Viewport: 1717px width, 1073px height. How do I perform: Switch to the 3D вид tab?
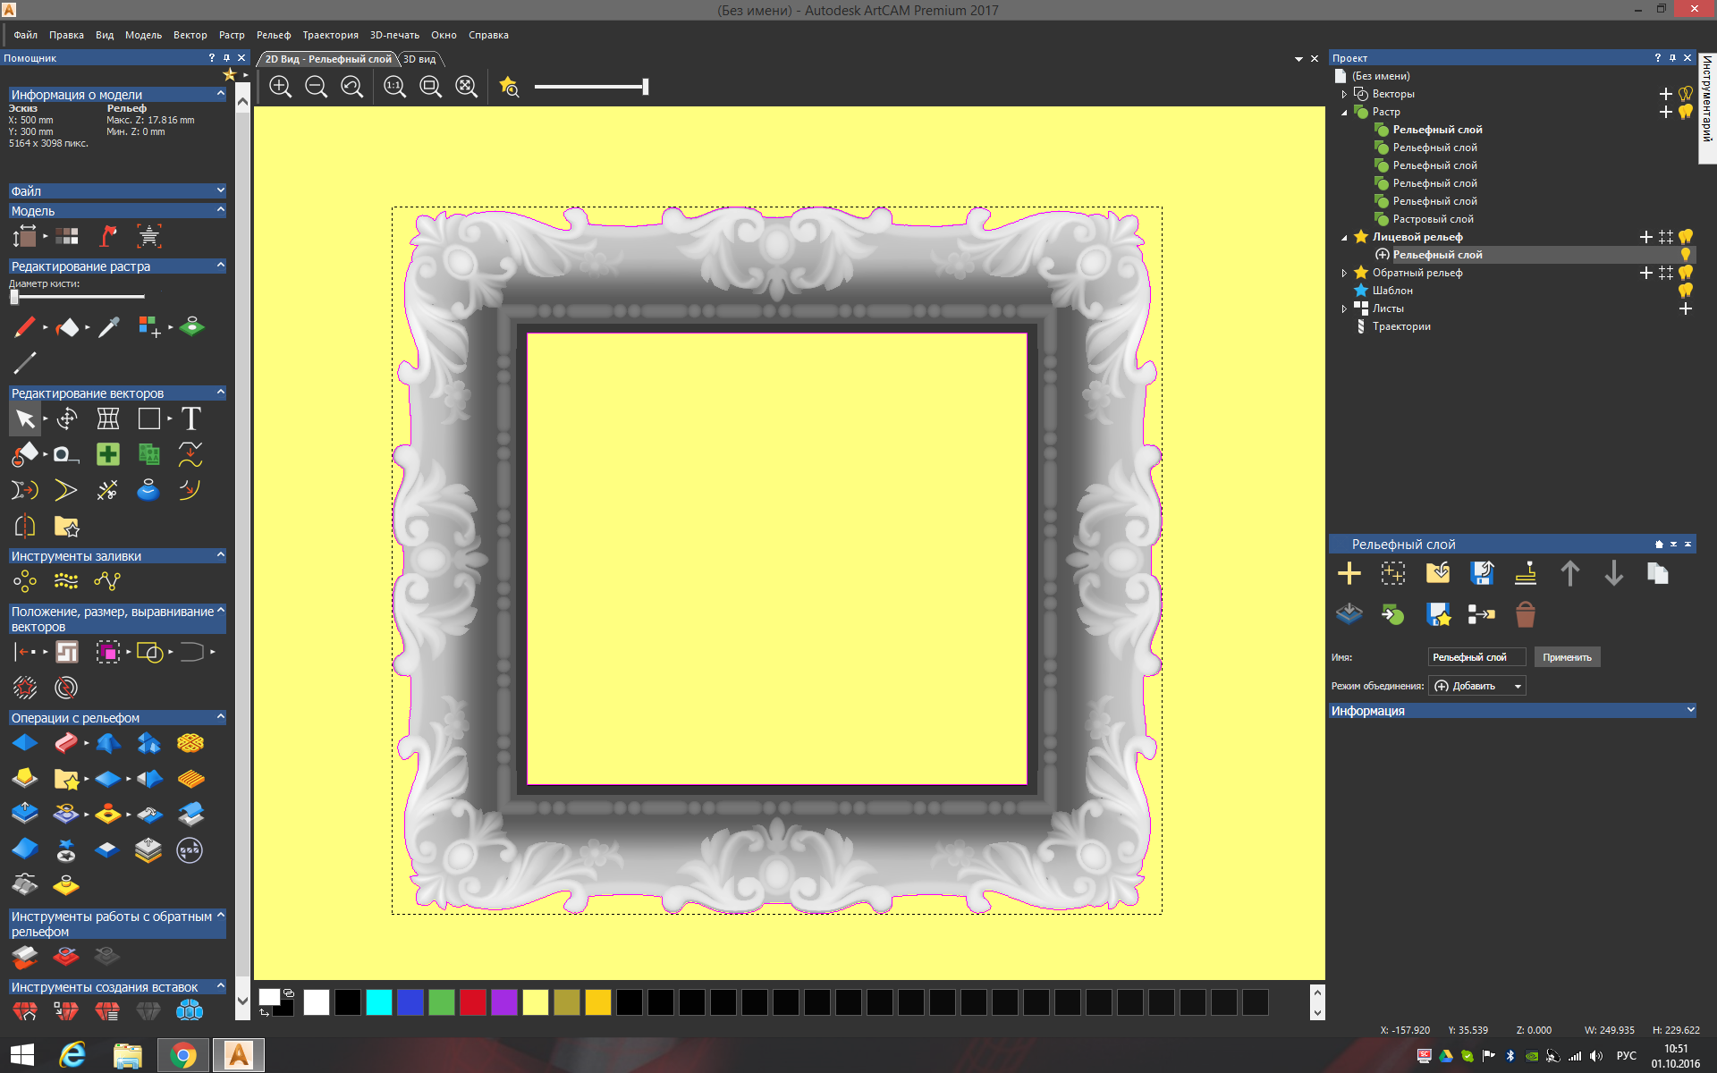pos(419,59)
